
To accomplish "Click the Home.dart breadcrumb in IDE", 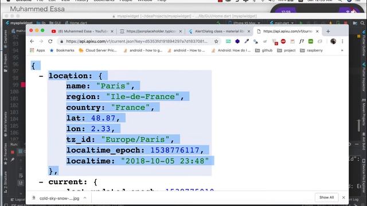I will (76, 23).
